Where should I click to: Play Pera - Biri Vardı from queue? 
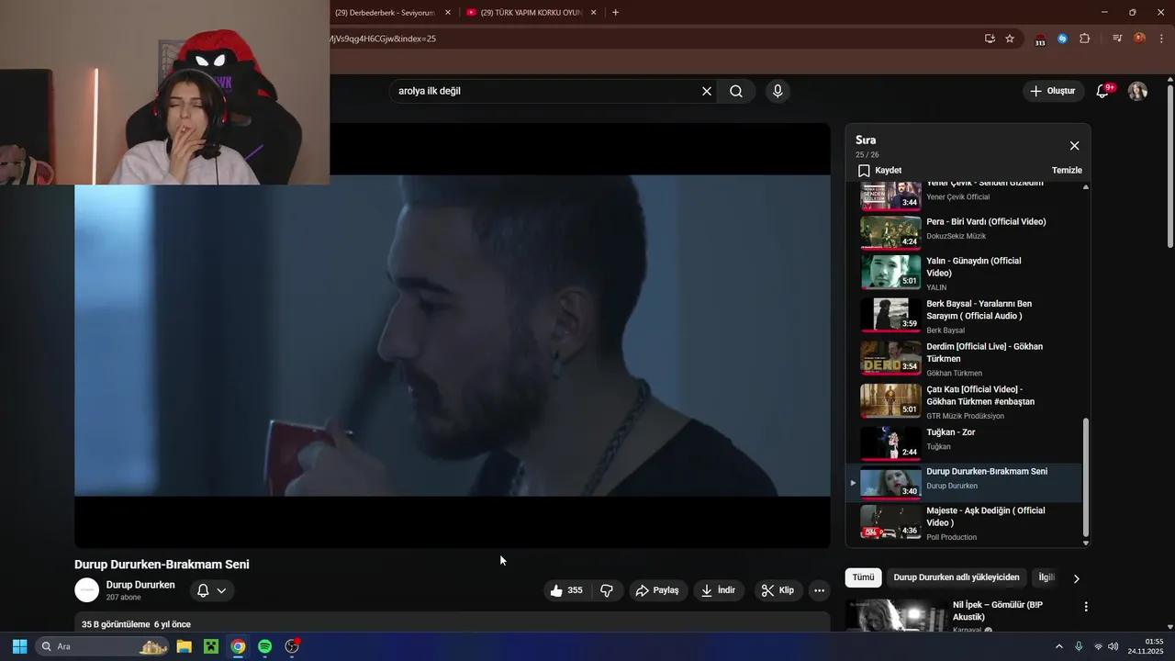pyautogui.click(x=966, y=232)
